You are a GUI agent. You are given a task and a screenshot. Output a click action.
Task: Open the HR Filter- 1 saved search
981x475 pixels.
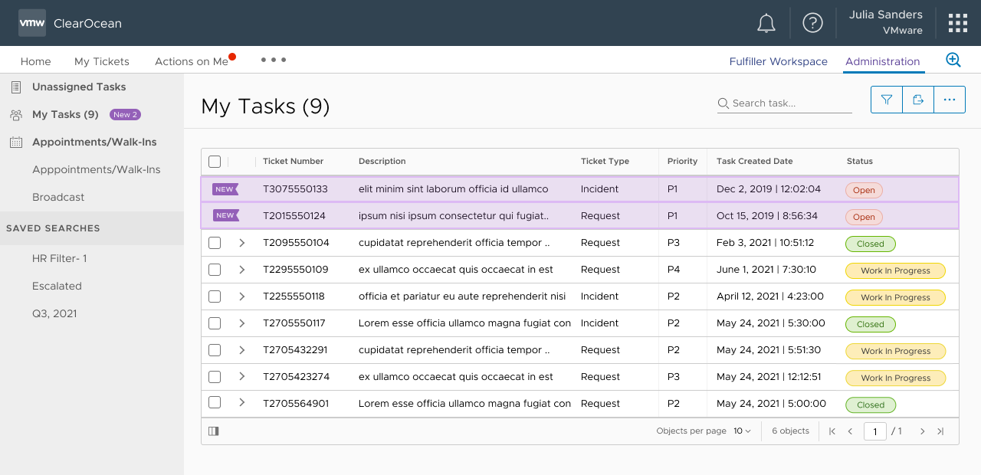tap(59, 258)
